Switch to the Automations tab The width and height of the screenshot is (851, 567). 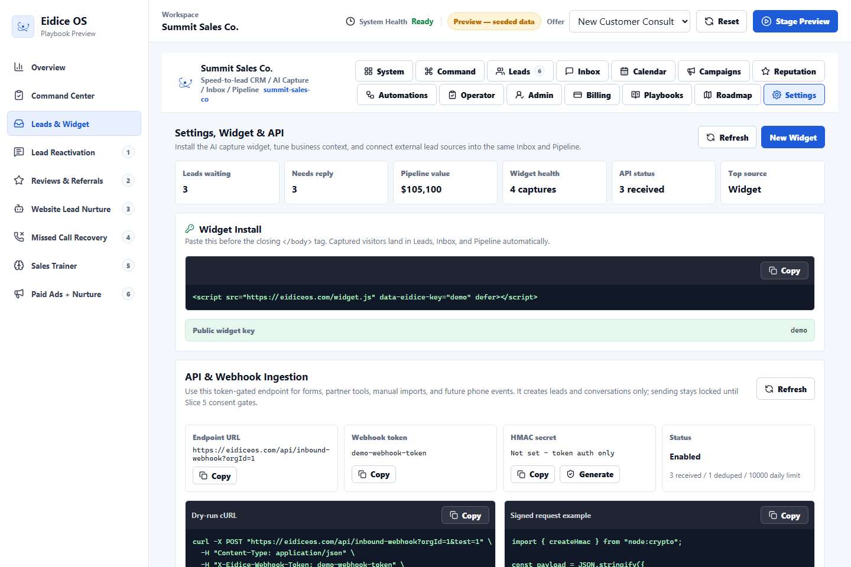pyautogui.click(x=397, y=94)
